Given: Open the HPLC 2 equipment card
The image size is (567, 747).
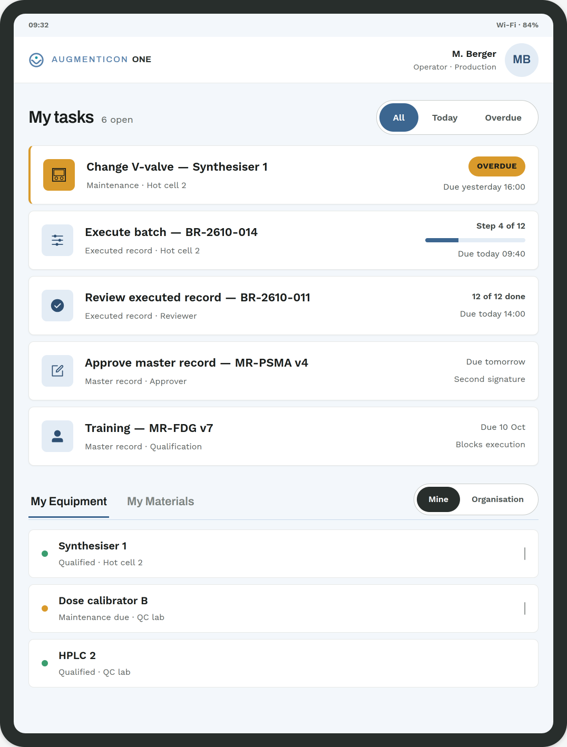Looking at the screenshot, I should click(283, 663).
